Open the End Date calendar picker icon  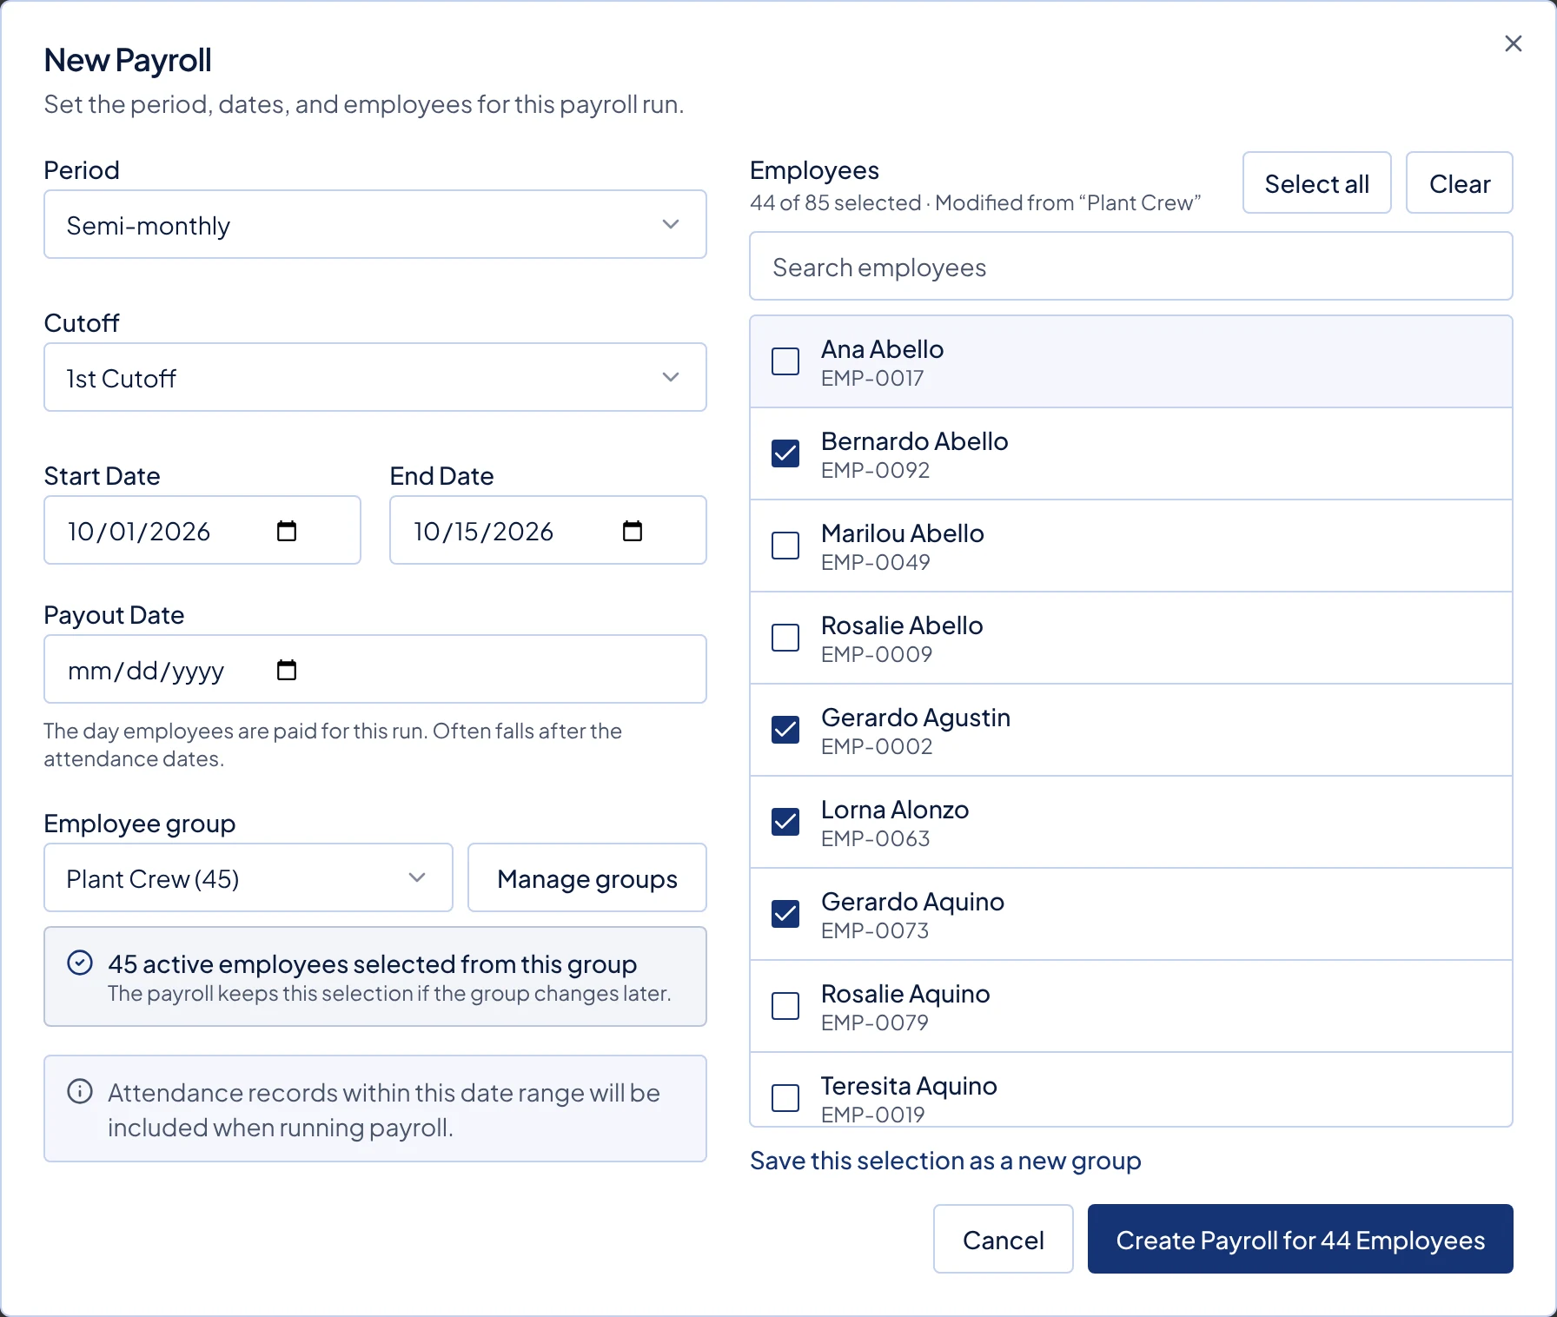pyautogui.click(x=633, y=531)
